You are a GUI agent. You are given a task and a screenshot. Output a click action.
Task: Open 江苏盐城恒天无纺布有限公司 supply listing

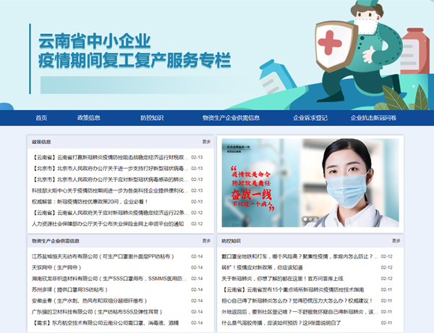pyautogui.click(x=105, y=256)
